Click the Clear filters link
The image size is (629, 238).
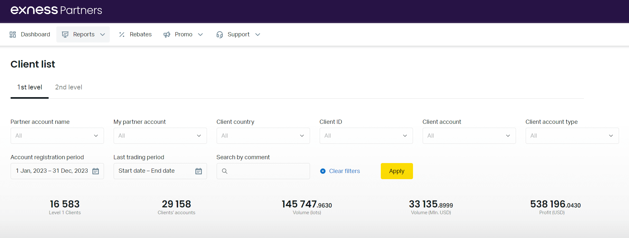[344, 171]
